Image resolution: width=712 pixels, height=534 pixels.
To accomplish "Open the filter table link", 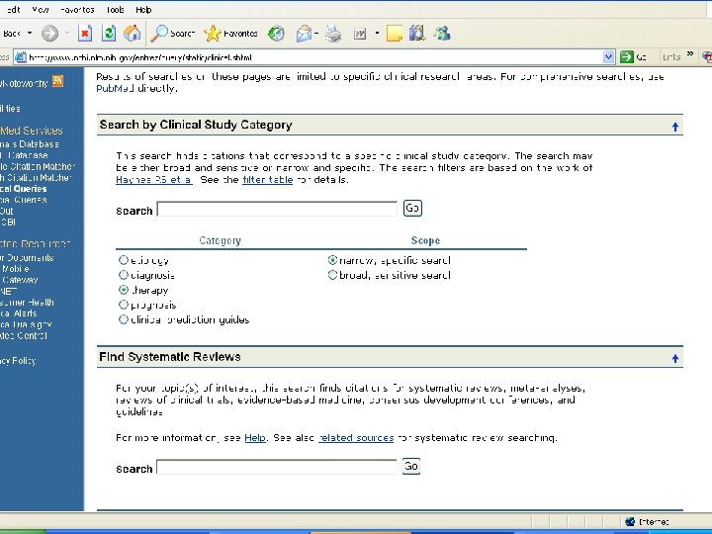I will pos(267,179).
